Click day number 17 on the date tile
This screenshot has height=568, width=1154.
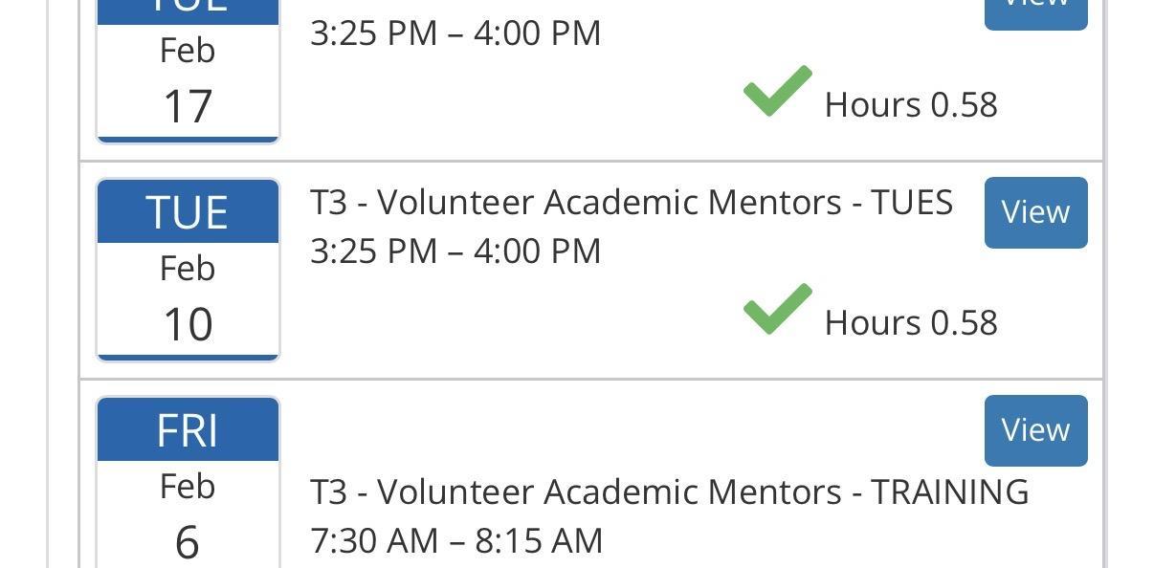tap(188, 105)
